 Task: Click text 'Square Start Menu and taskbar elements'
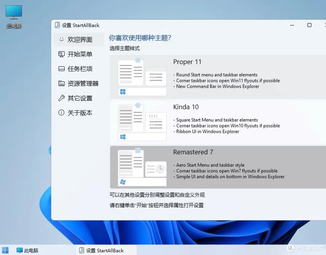click(217, 120)
